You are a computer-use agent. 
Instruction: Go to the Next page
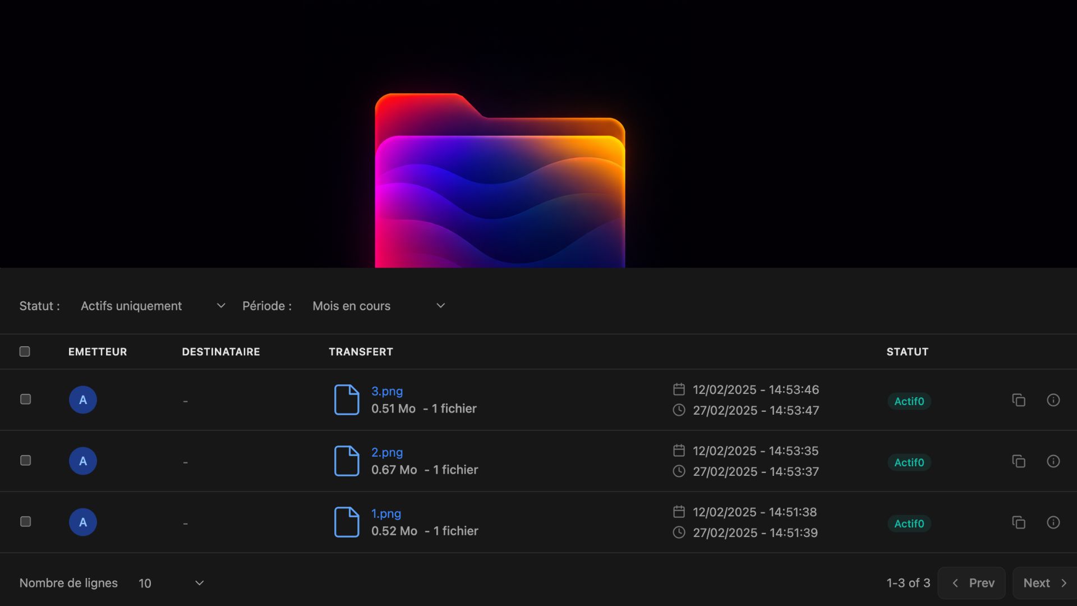pos(1044,583)
